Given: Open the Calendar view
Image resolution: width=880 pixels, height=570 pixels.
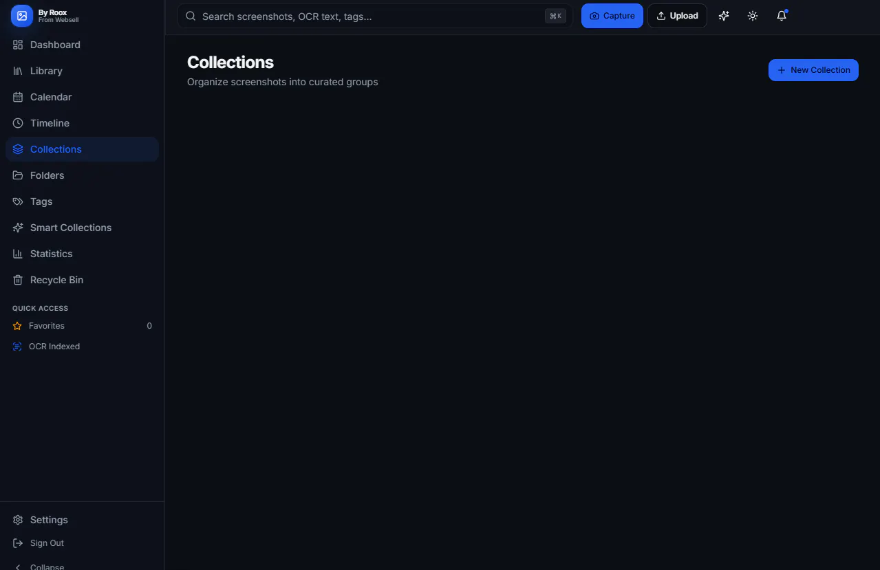Looking at the screenshot, I should point(82,97).
